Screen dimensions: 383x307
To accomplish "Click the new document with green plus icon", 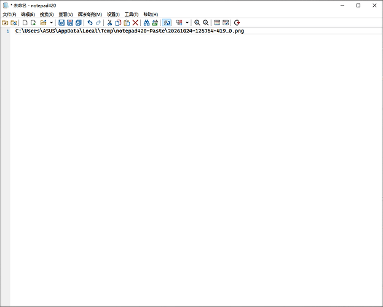I will 33,23.
